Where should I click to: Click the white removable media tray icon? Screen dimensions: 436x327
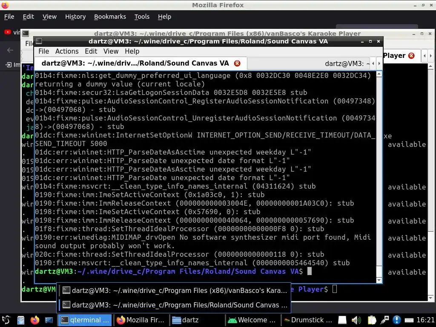[x=342, y=320]
